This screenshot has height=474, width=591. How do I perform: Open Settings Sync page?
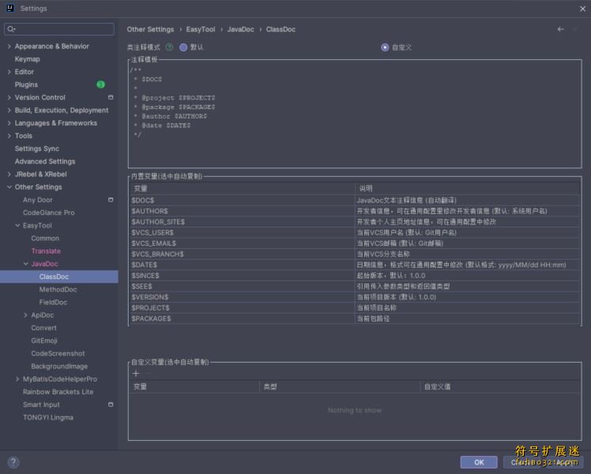[37, 149]
